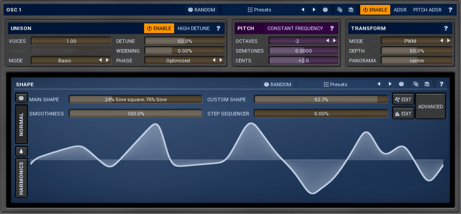Click the CENTS slider
The width and height of the screenshot is (461, 214).
[x=303, y=60]
